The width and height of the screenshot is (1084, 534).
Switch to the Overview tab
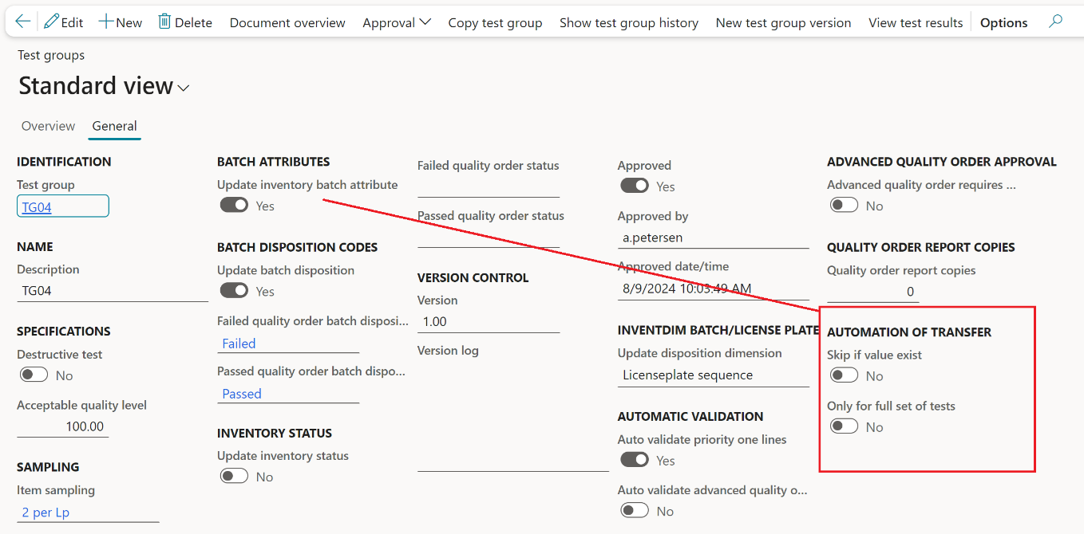[48, 126]
